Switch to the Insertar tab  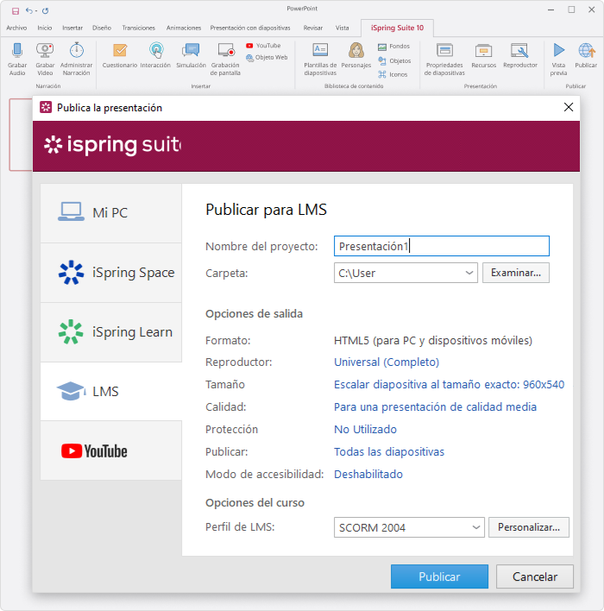(72, 28)
